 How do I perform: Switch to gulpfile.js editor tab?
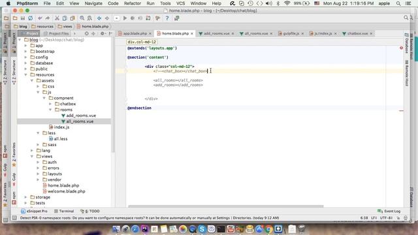coord(291,33)
